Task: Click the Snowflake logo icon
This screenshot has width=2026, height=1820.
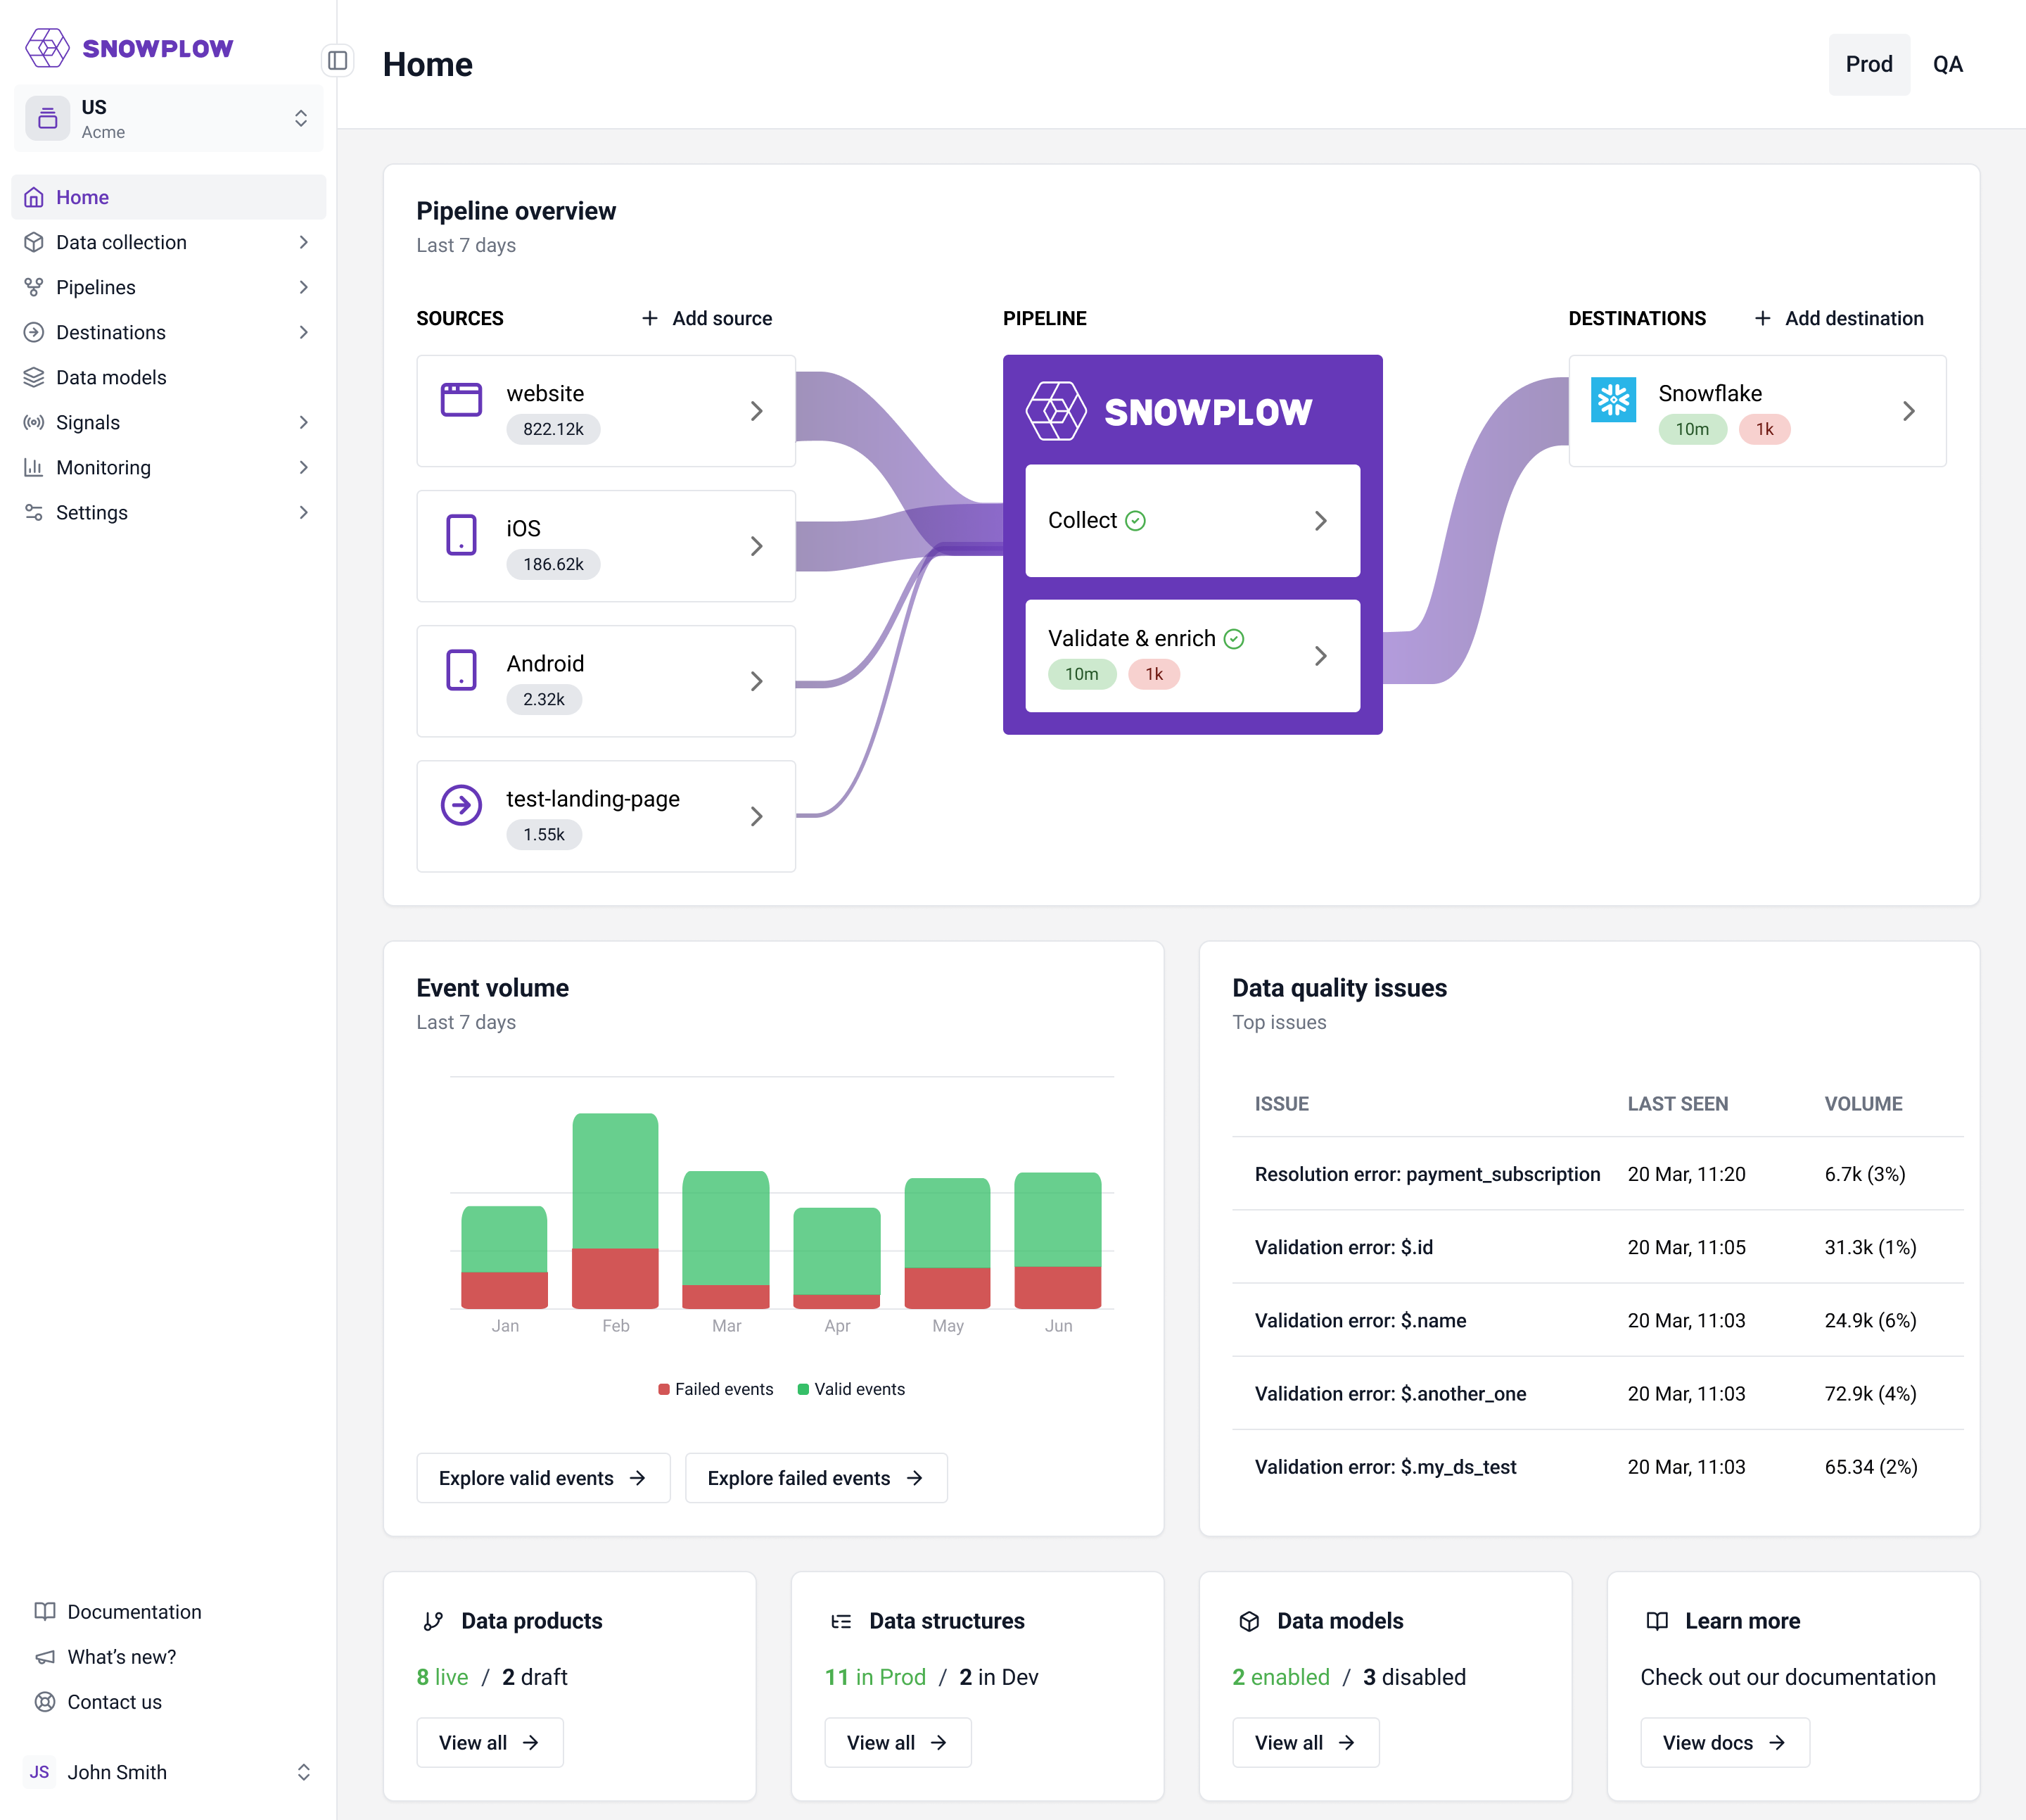Action: click(x=1613, y=399)
